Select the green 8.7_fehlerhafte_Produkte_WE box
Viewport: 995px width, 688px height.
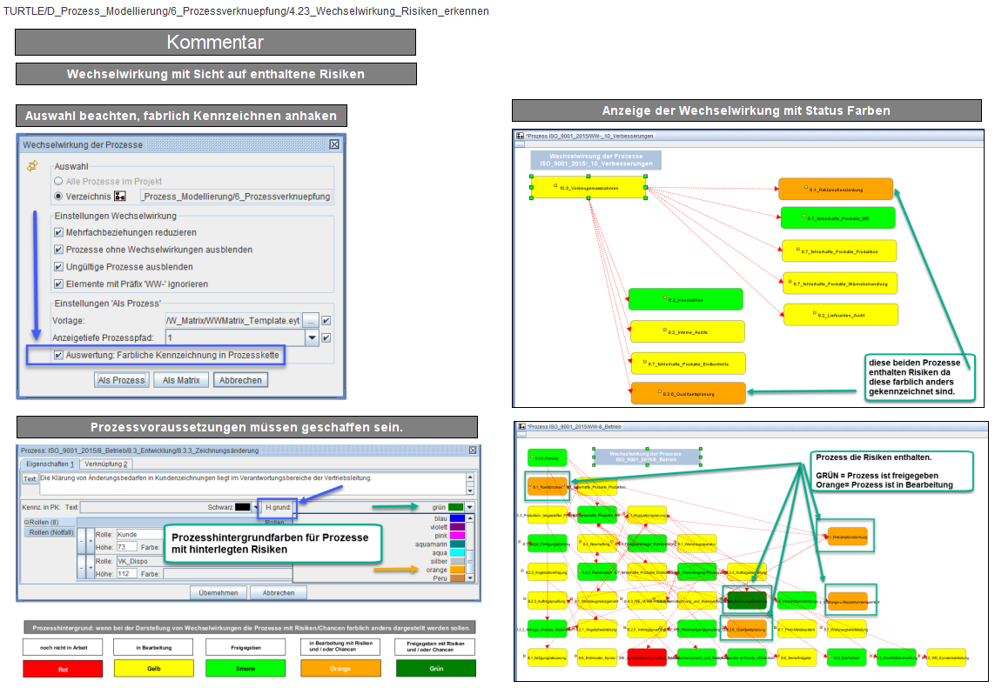point(837,218)
